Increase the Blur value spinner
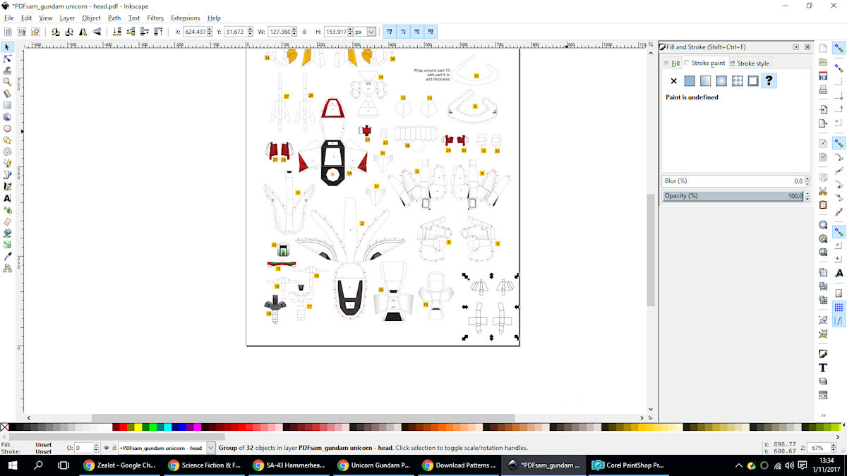The height and width of the screenshot is (476, 847). pyautogui.click(x=806, y=179)
